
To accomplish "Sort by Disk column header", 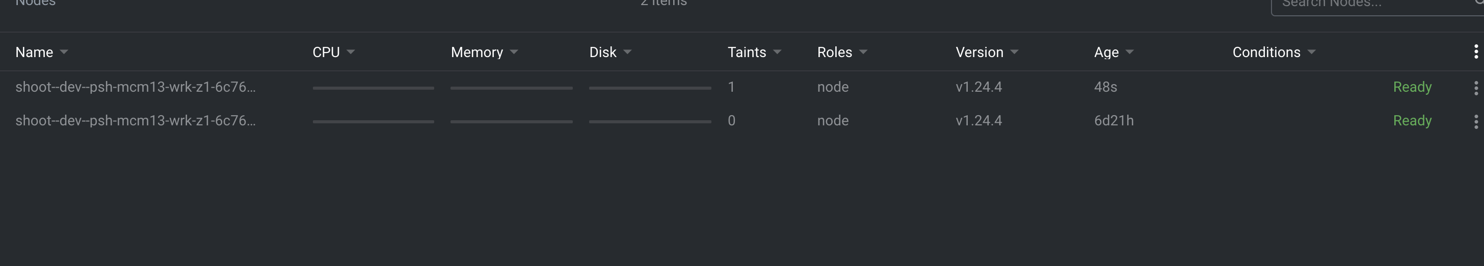I will (602, 52).
